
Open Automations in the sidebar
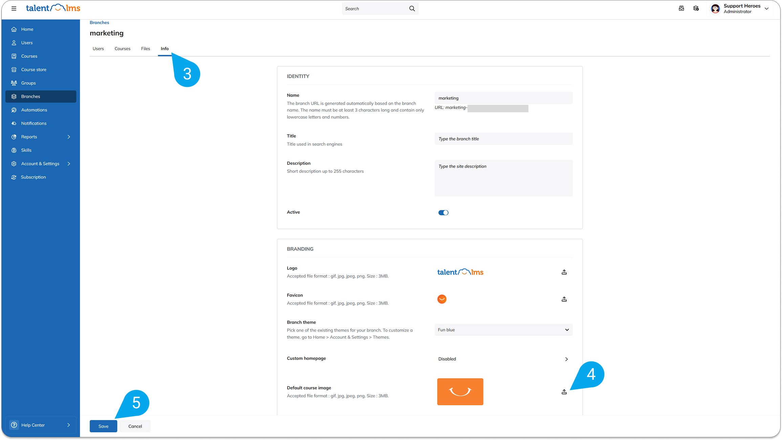point(34,110)
